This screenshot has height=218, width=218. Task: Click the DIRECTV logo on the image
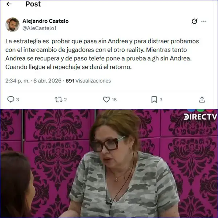[x=200, y=116]
